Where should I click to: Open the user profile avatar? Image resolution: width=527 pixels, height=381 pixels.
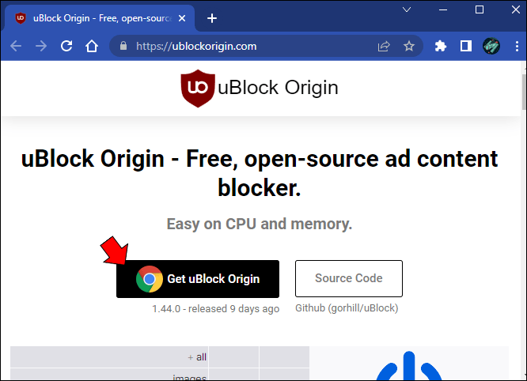tap(491, 46)
